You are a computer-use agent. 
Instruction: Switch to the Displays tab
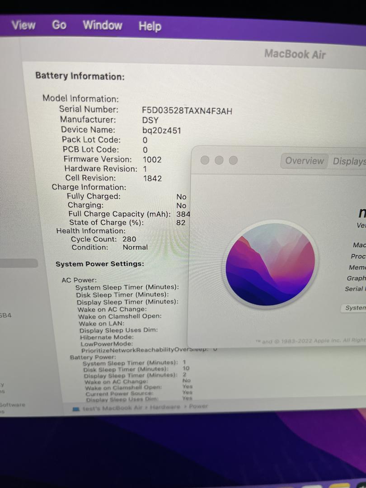pyautogui.click(x=348, y=161)
